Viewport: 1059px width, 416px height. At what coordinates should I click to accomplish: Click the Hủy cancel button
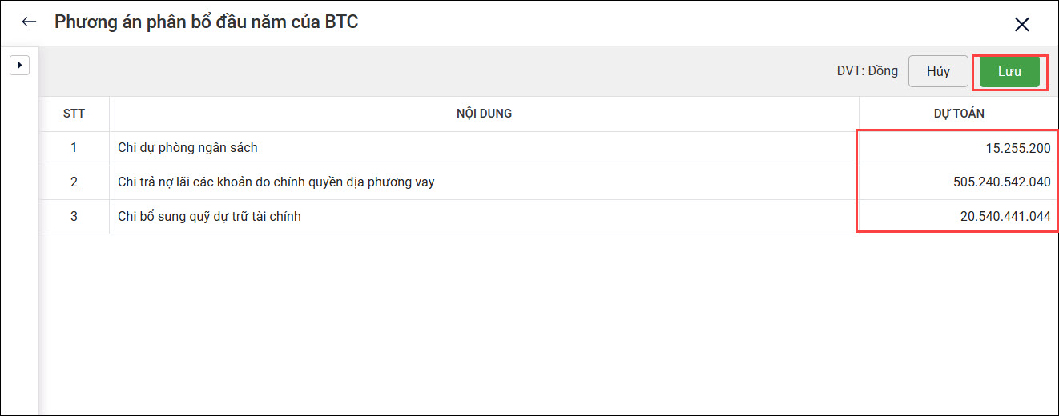938,71
